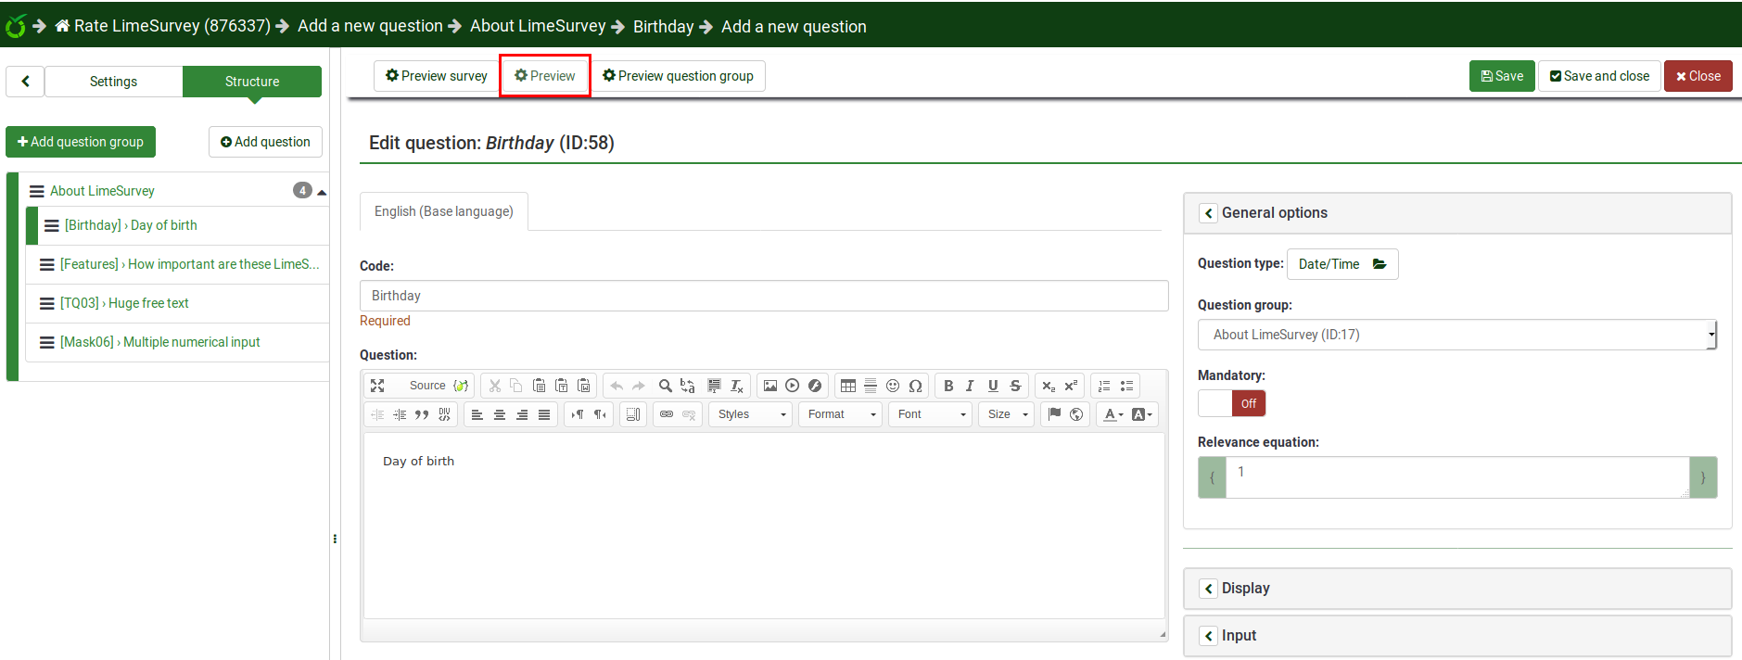Maximize the question editor
The height and width of the screenshot is (660, 1742).
click(377, 386)
